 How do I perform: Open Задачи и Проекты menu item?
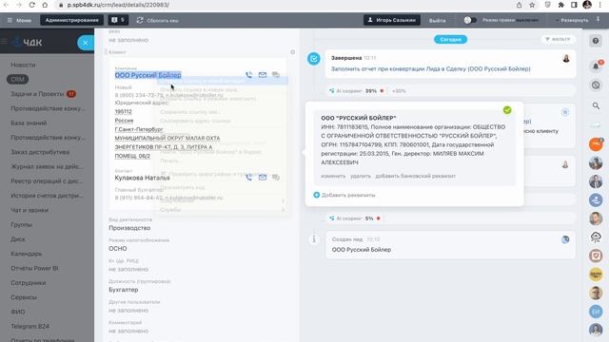[37, 94]
